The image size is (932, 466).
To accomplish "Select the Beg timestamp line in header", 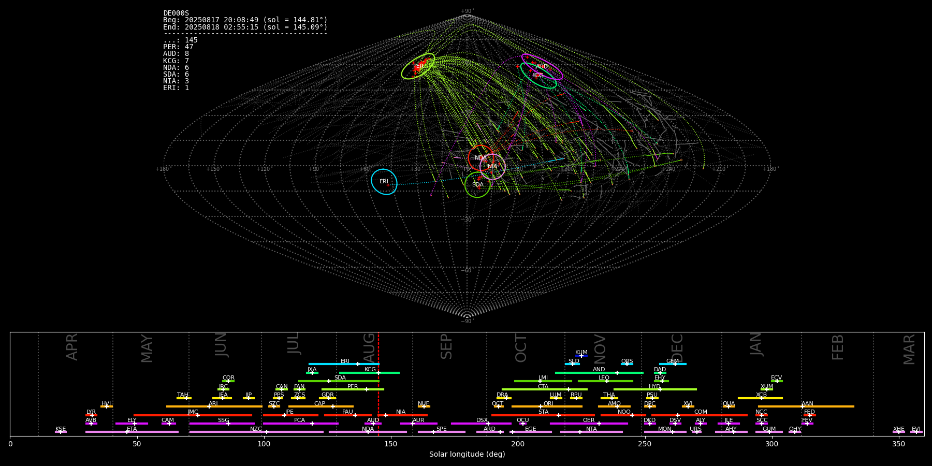I will [245, 20].
